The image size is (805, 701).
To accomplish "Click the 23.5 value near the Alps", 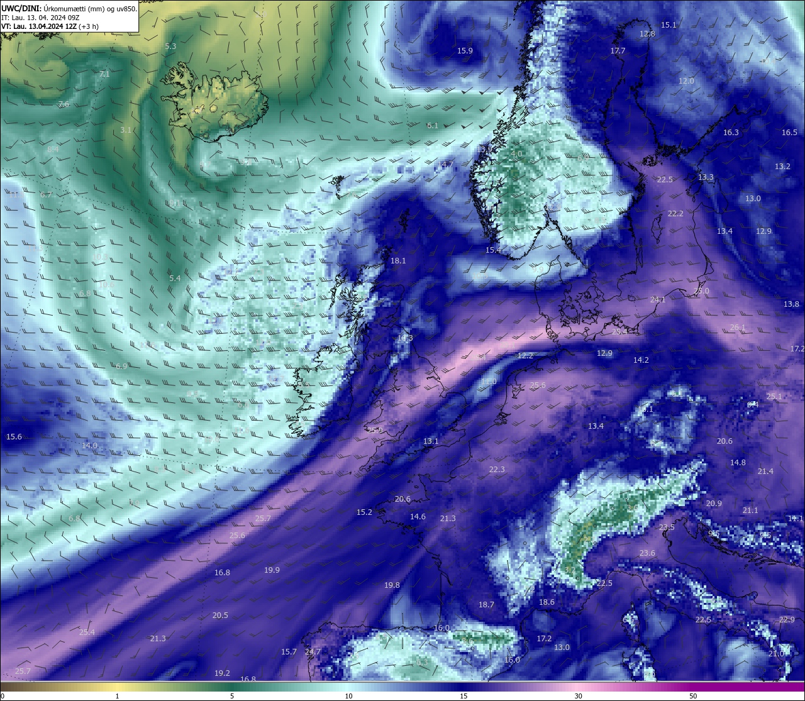I will [x=667, y=527].
